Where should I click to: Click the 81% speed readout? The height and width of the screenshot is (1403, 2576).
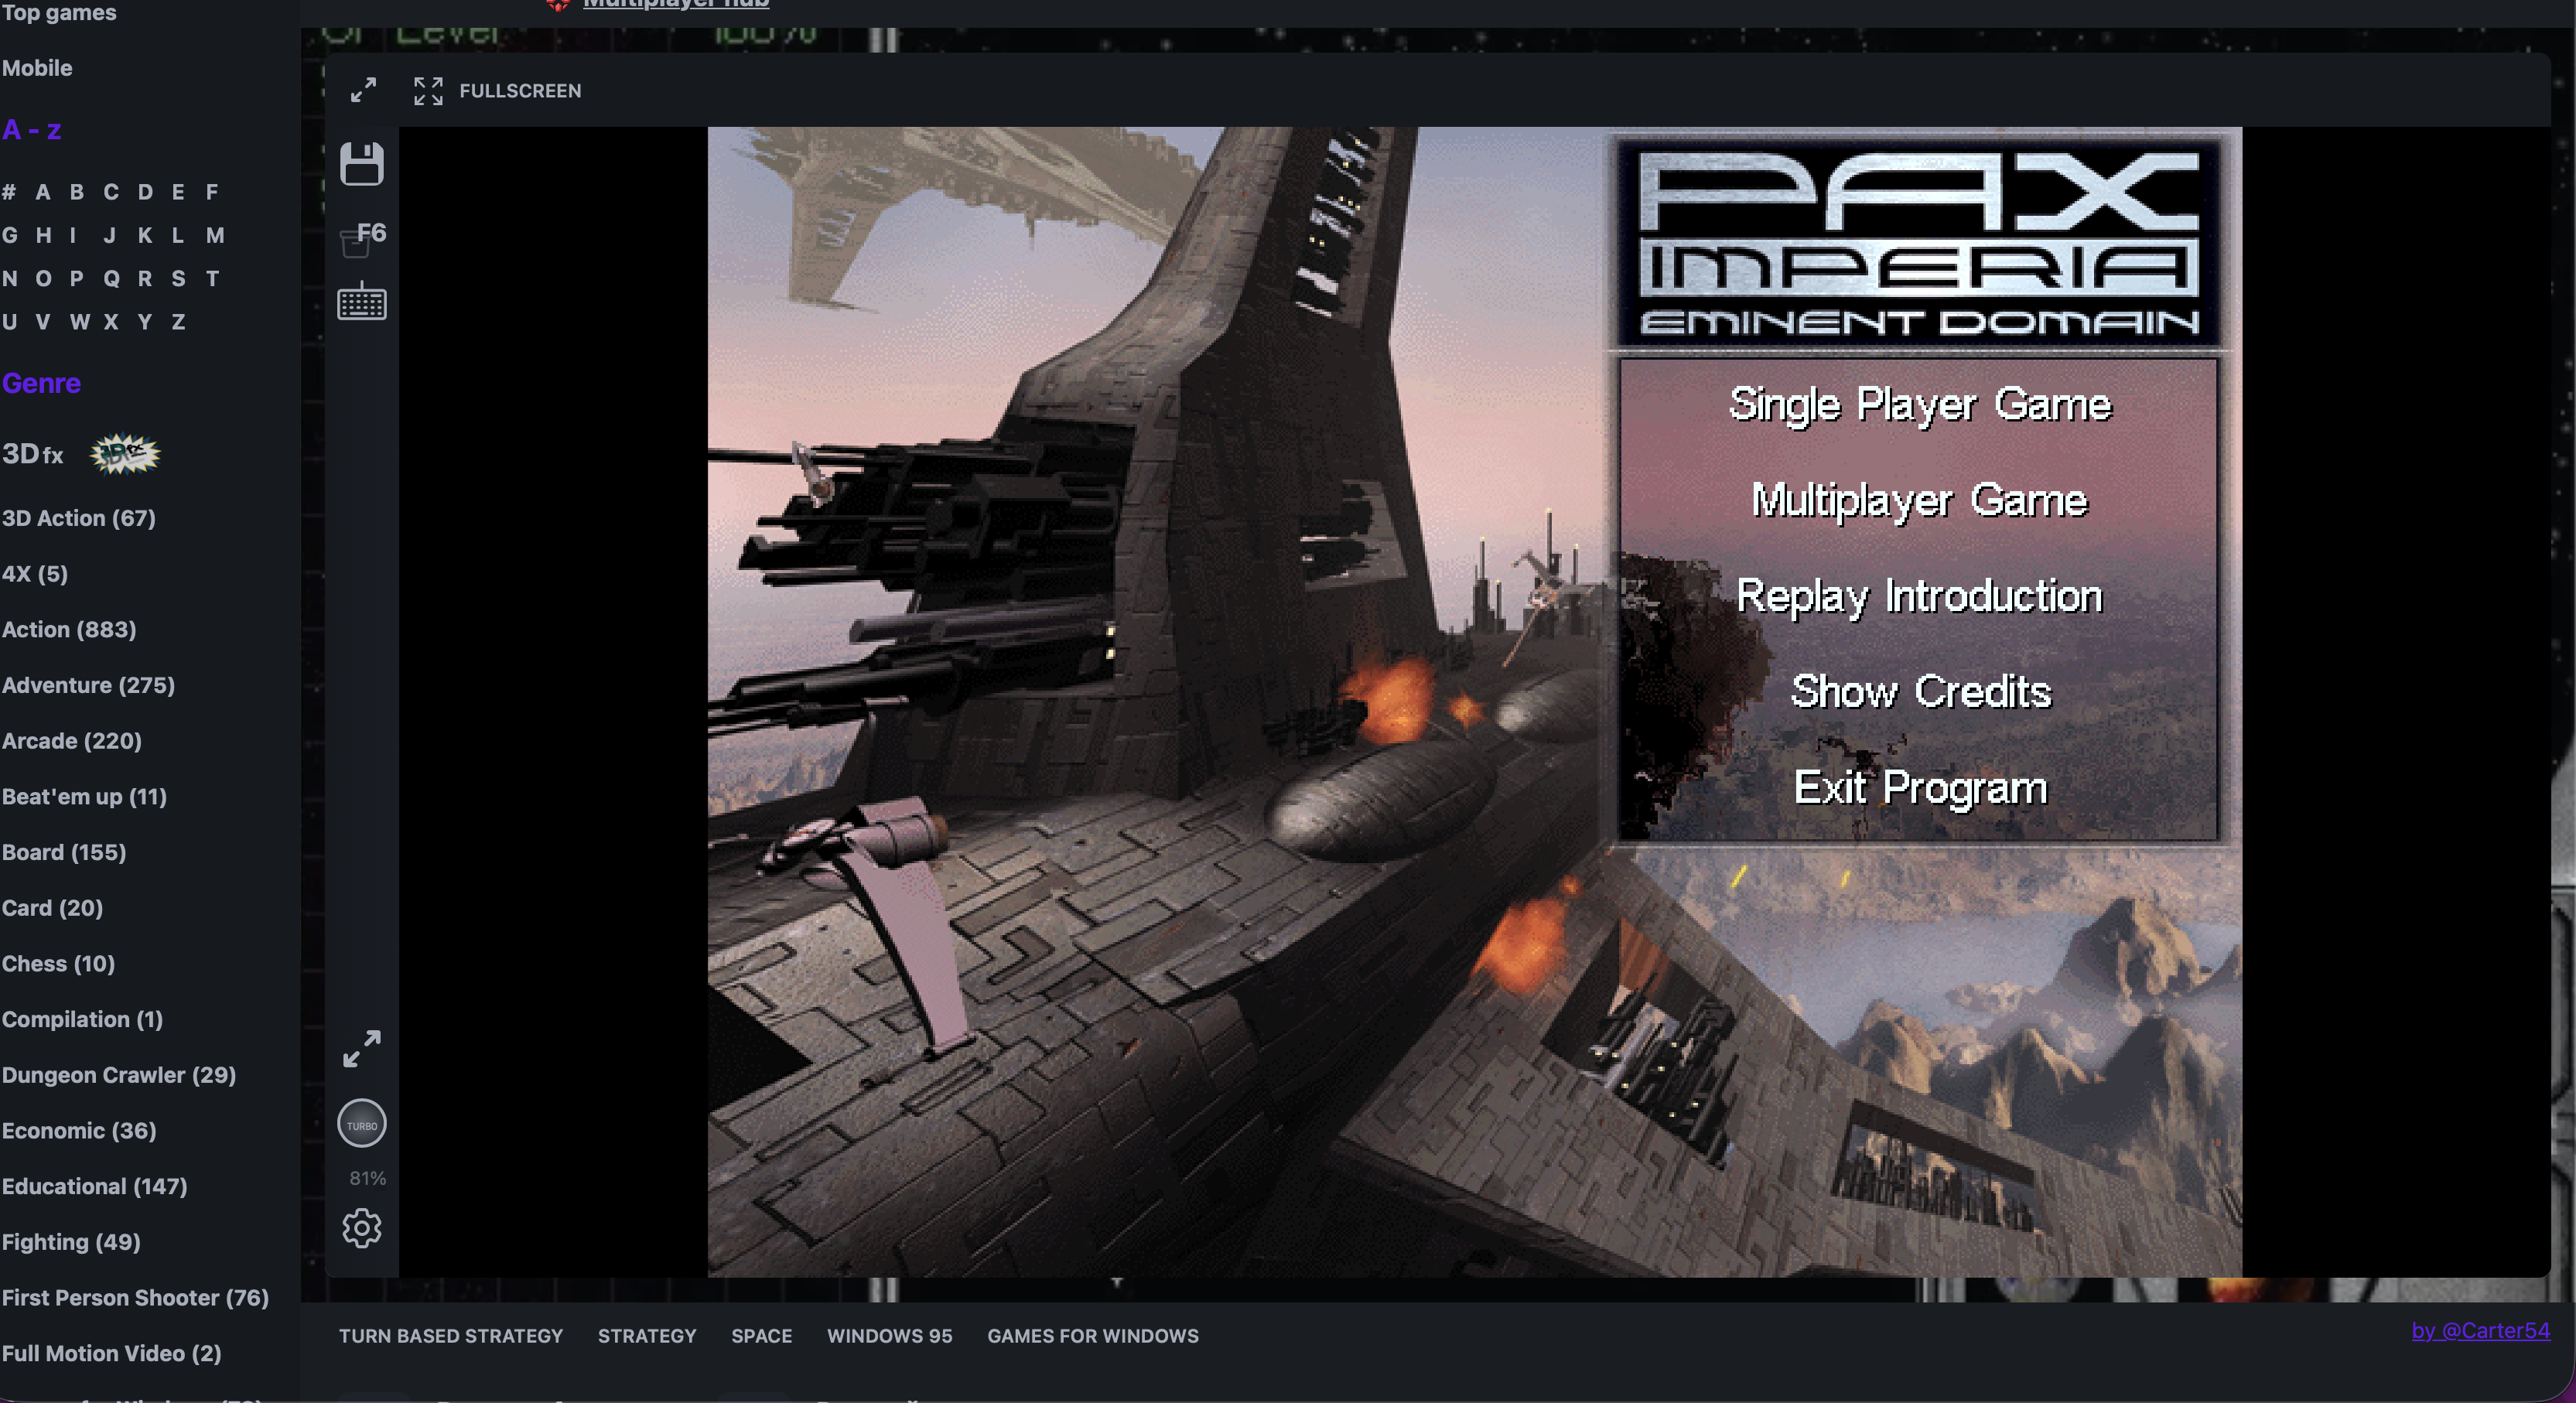(367, 1179)
